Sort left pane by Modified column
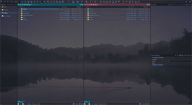Screen dimensions: 192x105 pyautogui.click(x=79, y=7)
